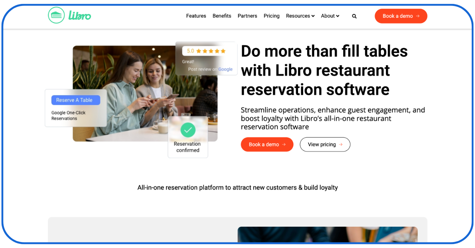Screen dimensions: 475x248
Task: Click the Reservation confirmed card
Action: click(188, 147)
